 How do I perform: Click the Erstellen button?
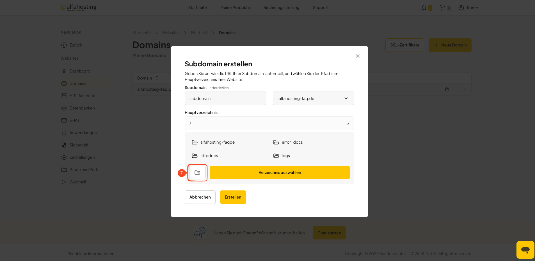coord(233,197)
